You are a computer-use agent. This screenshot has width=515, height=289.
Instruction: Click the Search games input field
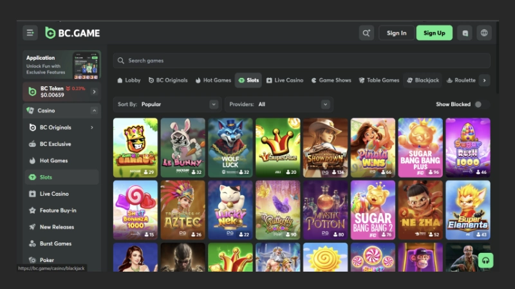tap(301, 61)
